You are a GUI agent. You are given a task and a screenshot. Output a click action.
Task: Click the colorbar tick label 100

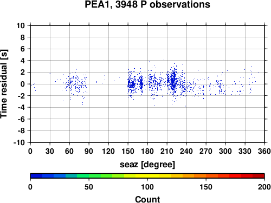click(x=147, y=187)
